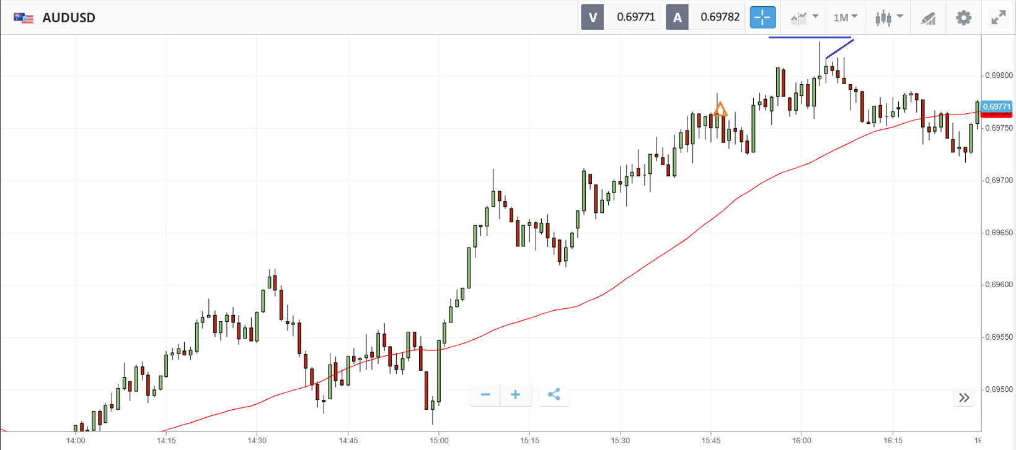Open the candlestick chart type dropdown
Viewport: 1016px width, 450px height.
pyautogui.click(x=888, y=17)
